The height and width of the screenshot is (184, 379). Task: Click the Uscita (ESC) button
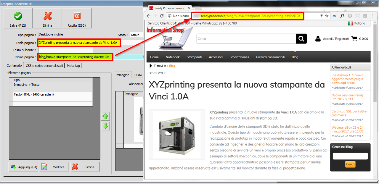click(x=77, y=18)
